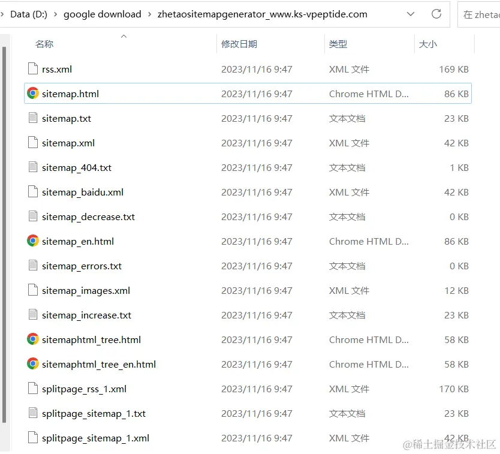Click the Chrome HTML D... type of sitemap.html
500x454 pixels.
(369, 94)
